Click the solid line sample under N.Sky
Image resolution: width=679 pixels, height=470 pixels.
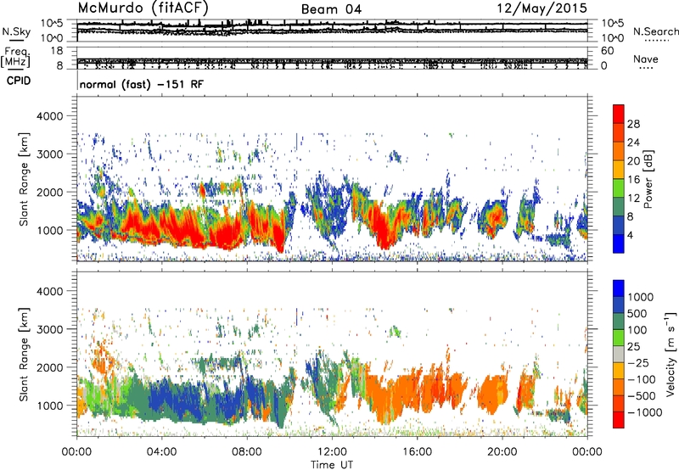coord(16,40)
